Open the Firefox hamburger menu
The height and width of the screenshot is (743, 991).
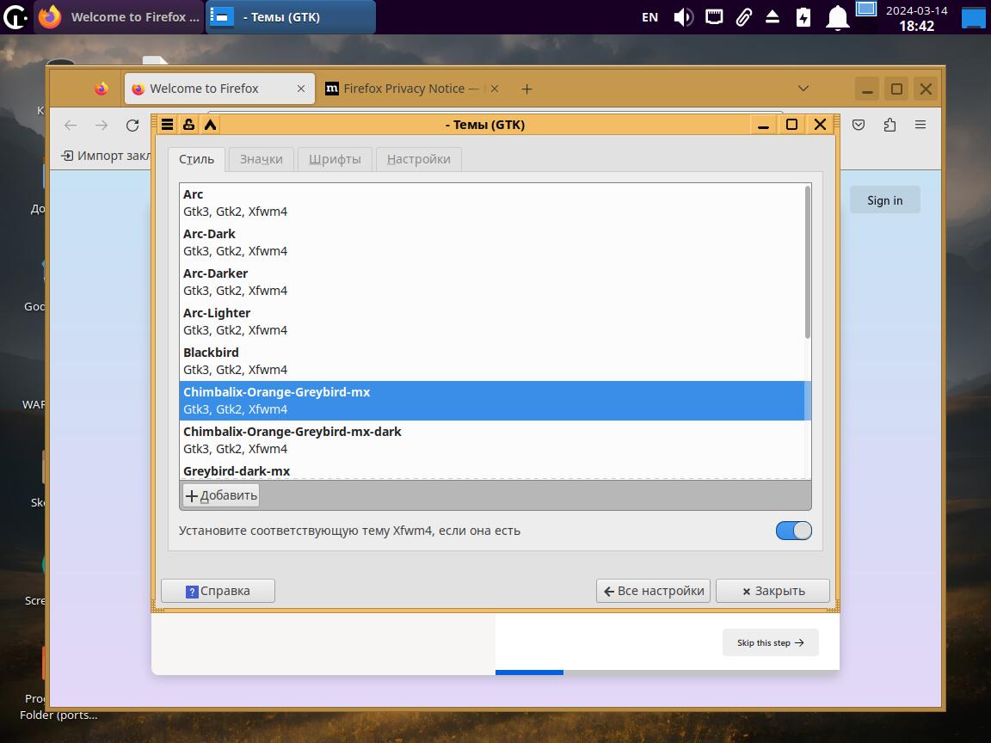point(920,125)
